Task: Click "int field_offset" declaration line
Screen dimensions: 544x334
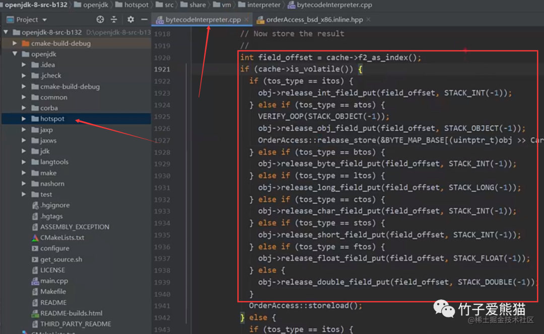Action: coord(330,57)
